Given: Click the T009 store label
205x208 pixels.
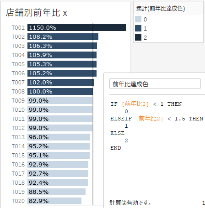Looking at the screenshot, I should (x=18, y=101).
